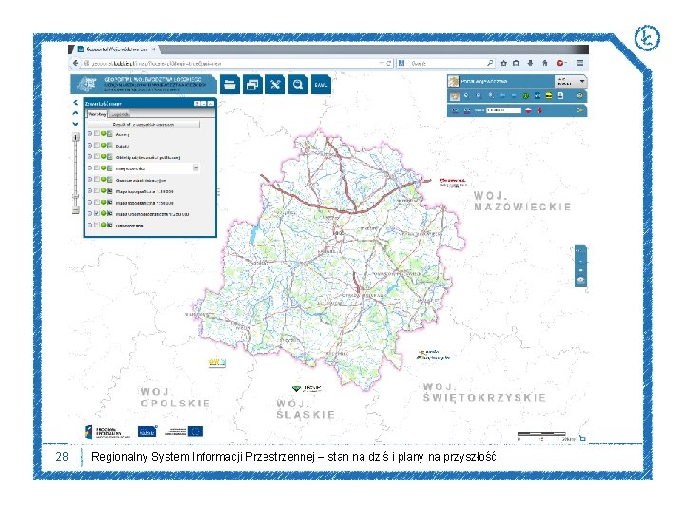Expand the Działki layer row circle

tap(90, 145)
